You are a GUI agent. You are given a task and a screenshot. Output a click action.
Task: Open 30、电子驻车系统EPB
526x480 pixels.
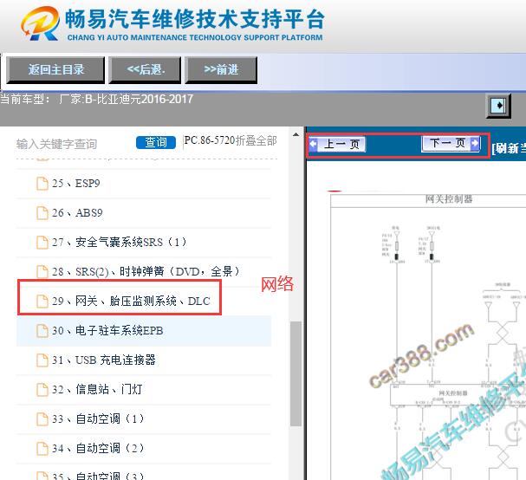(x=107, y=331)
